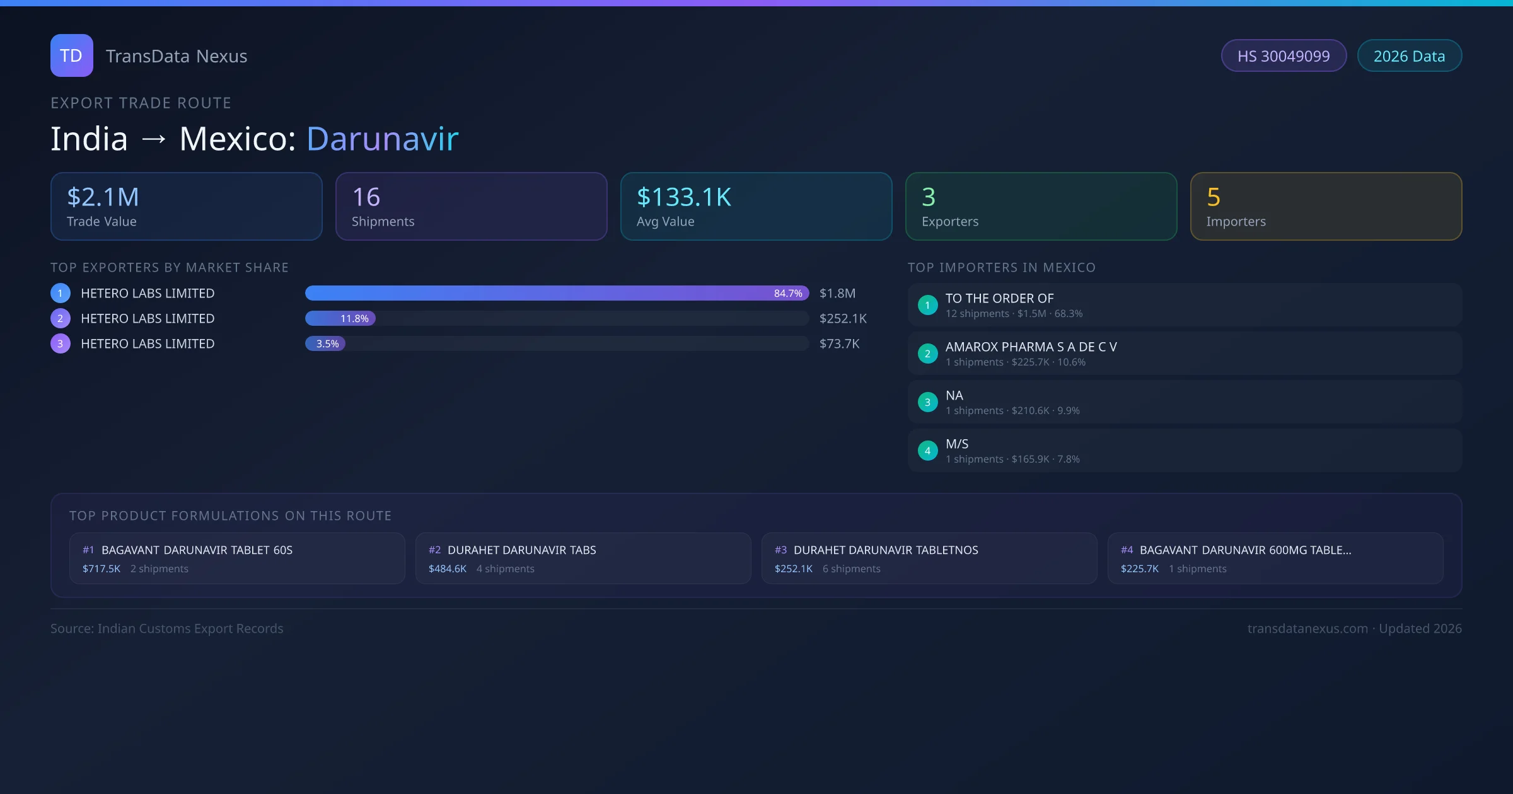Screen dimensions: 1513x794
Task: Open DURAHET DARUNAVIR TABLETNOS formulation card
Action: click(929, 558)
